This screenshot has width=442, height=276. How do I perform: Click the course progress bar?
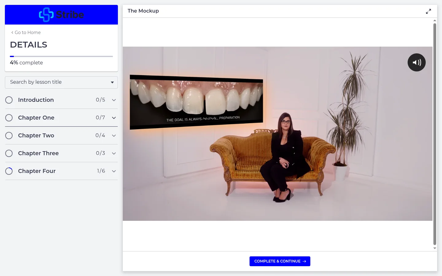pos(61,56)
